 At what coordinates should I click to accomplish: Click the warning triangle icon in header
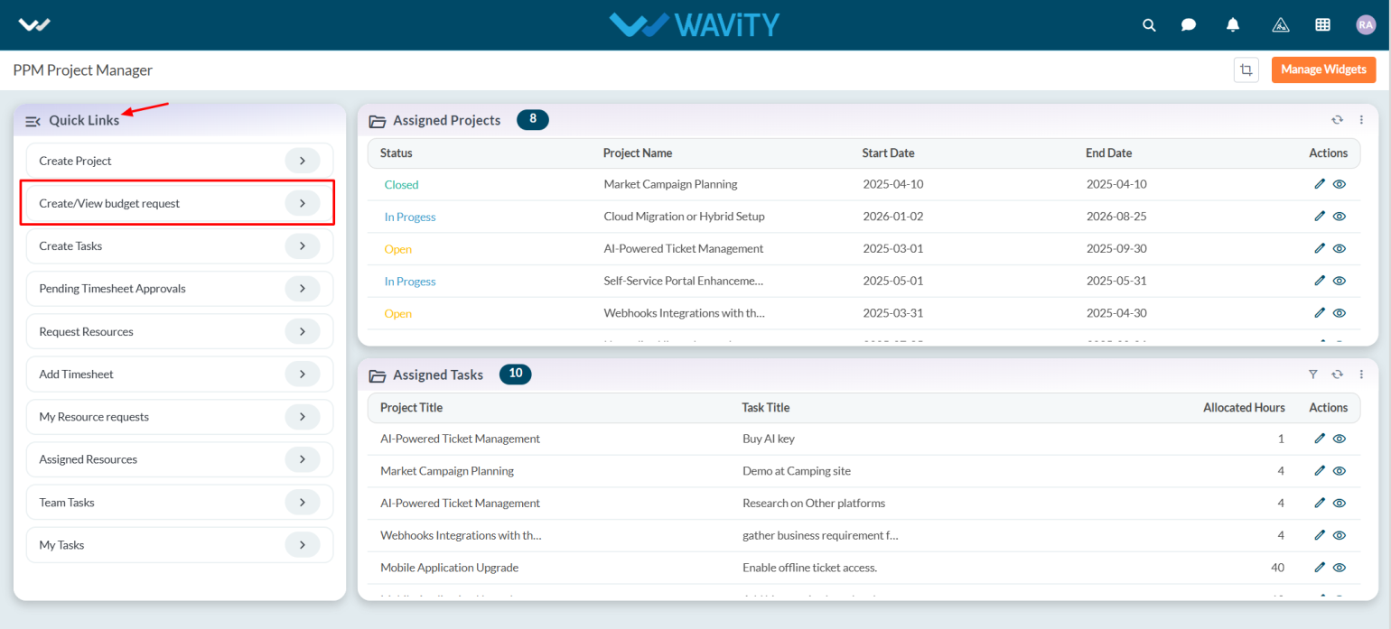tap(1280, 25)
